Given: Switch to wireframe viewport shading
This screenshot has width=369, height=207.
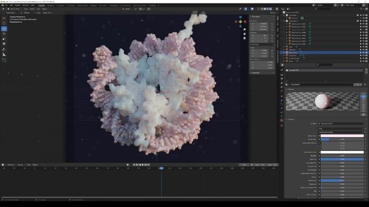Looking at the screenshot, I should pyautogui.click(x=262, y=9).
